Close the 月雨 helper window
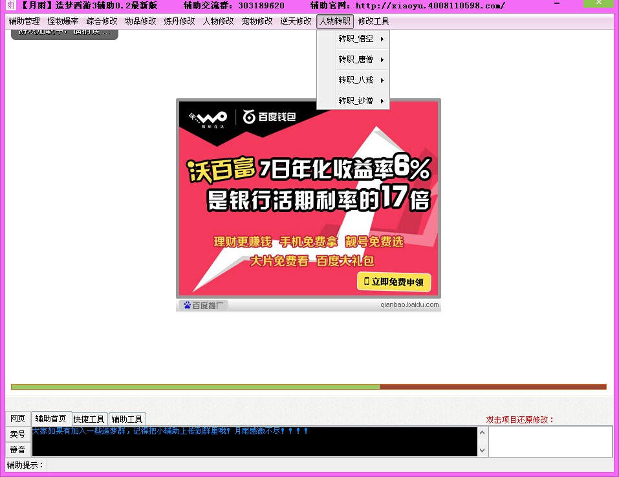Screen dimensions: 619x477 (599, 3)
